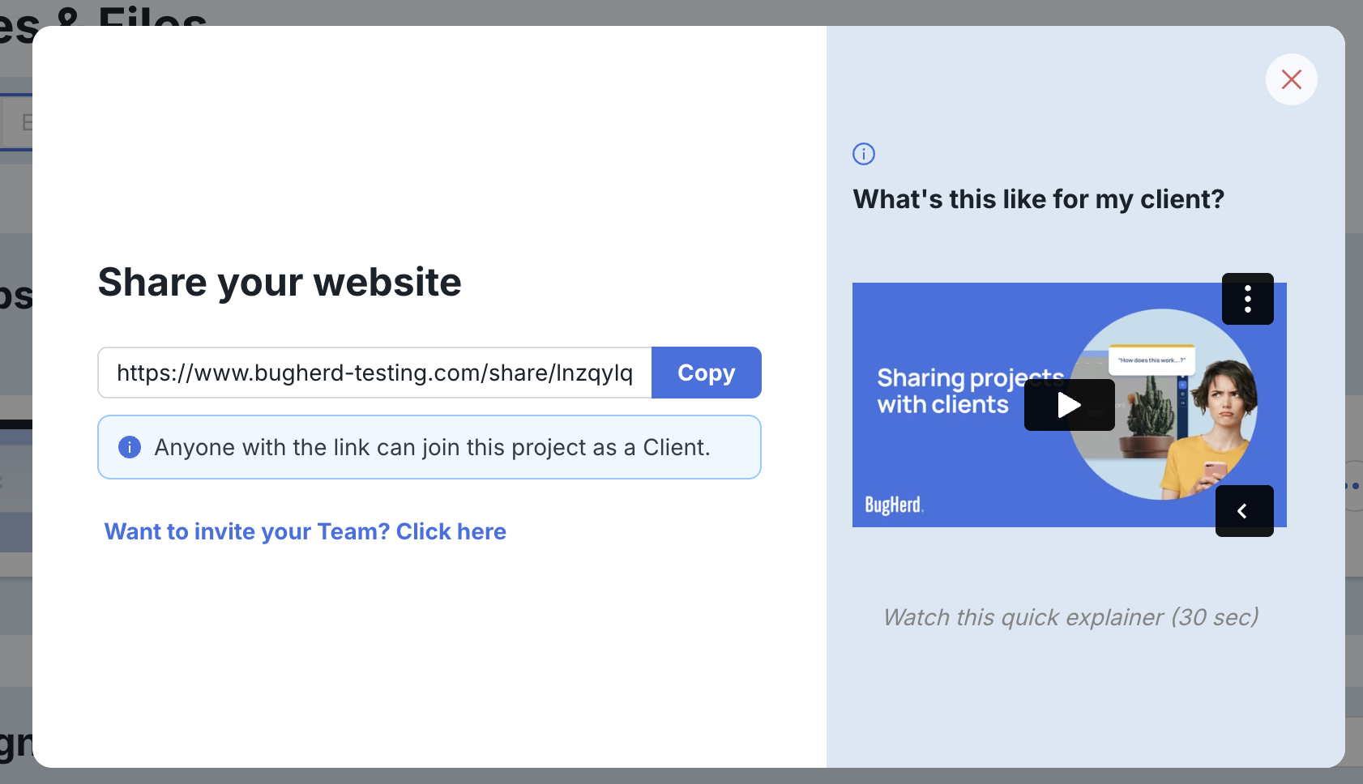Viewport: 1363px width, 784px height.
Task: Click the chevron button below the three-dot menu
Action: click(x=1245, y=511)
